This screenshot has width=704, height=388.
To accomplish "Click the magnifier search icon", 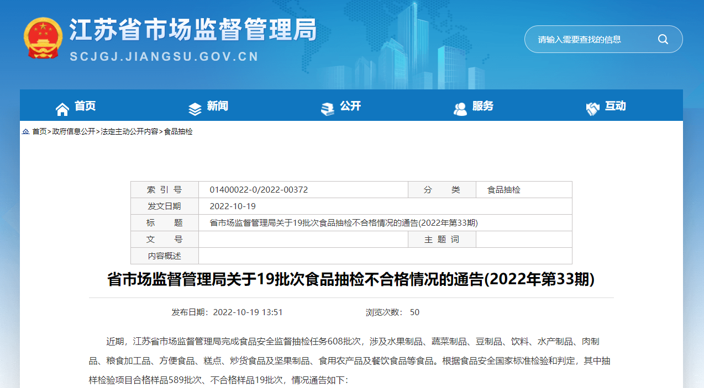I will 663,39.
